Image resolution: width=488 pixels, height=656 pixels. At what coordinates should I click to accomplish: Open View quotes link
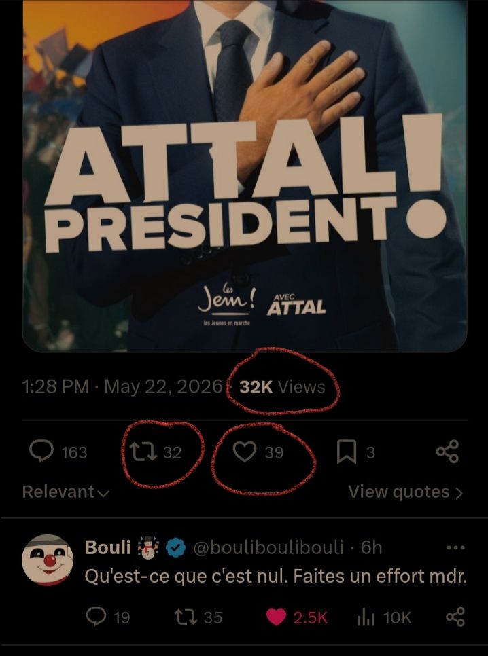tap(399, 492)
